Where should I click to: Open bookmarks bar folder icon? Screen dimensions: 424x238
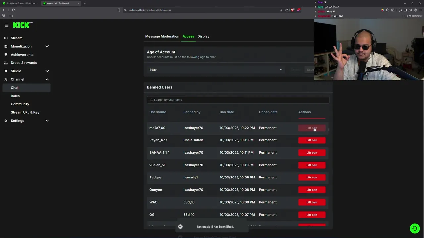(x=11, y=16)
